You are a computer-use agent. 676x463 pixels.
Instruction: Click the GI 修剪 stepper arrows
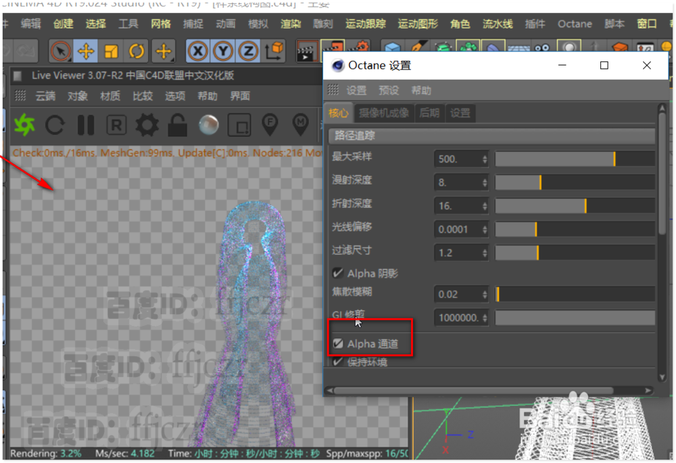485,318
